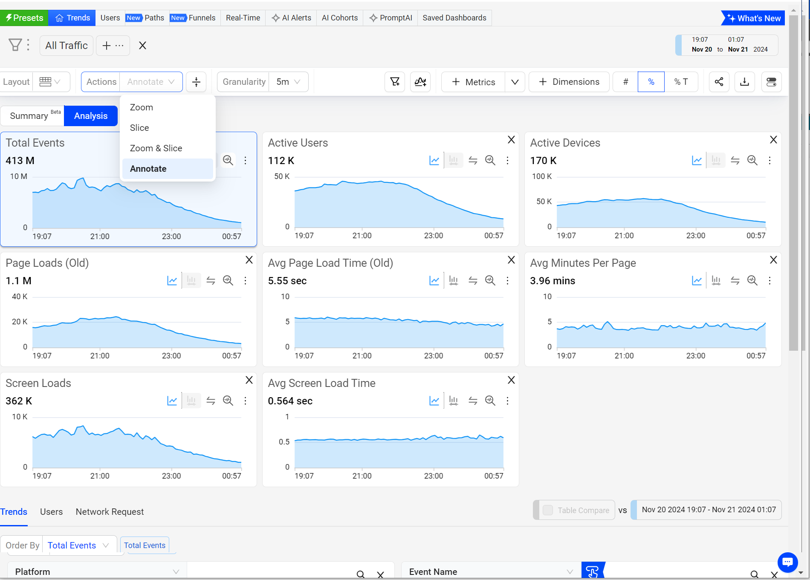Click swap arrows icon on Page Loads (Old)

(211, 281)
